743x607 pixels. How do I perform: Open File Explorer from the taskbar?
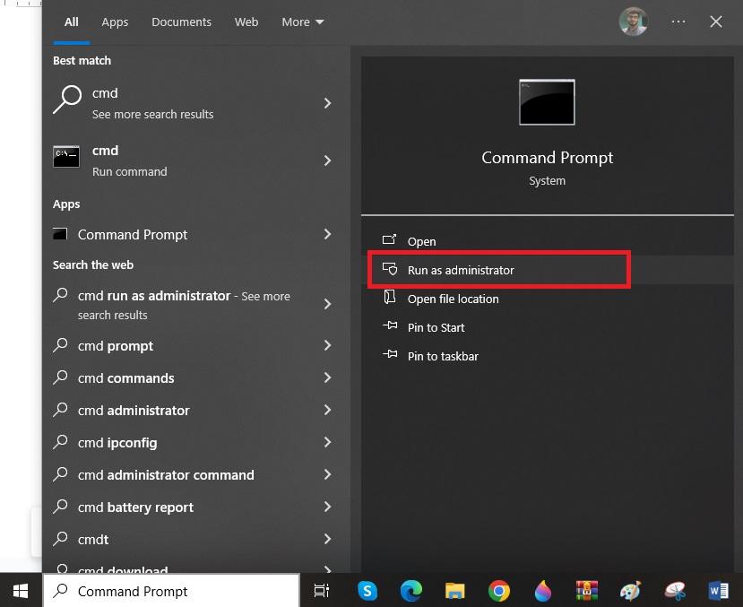455,590
